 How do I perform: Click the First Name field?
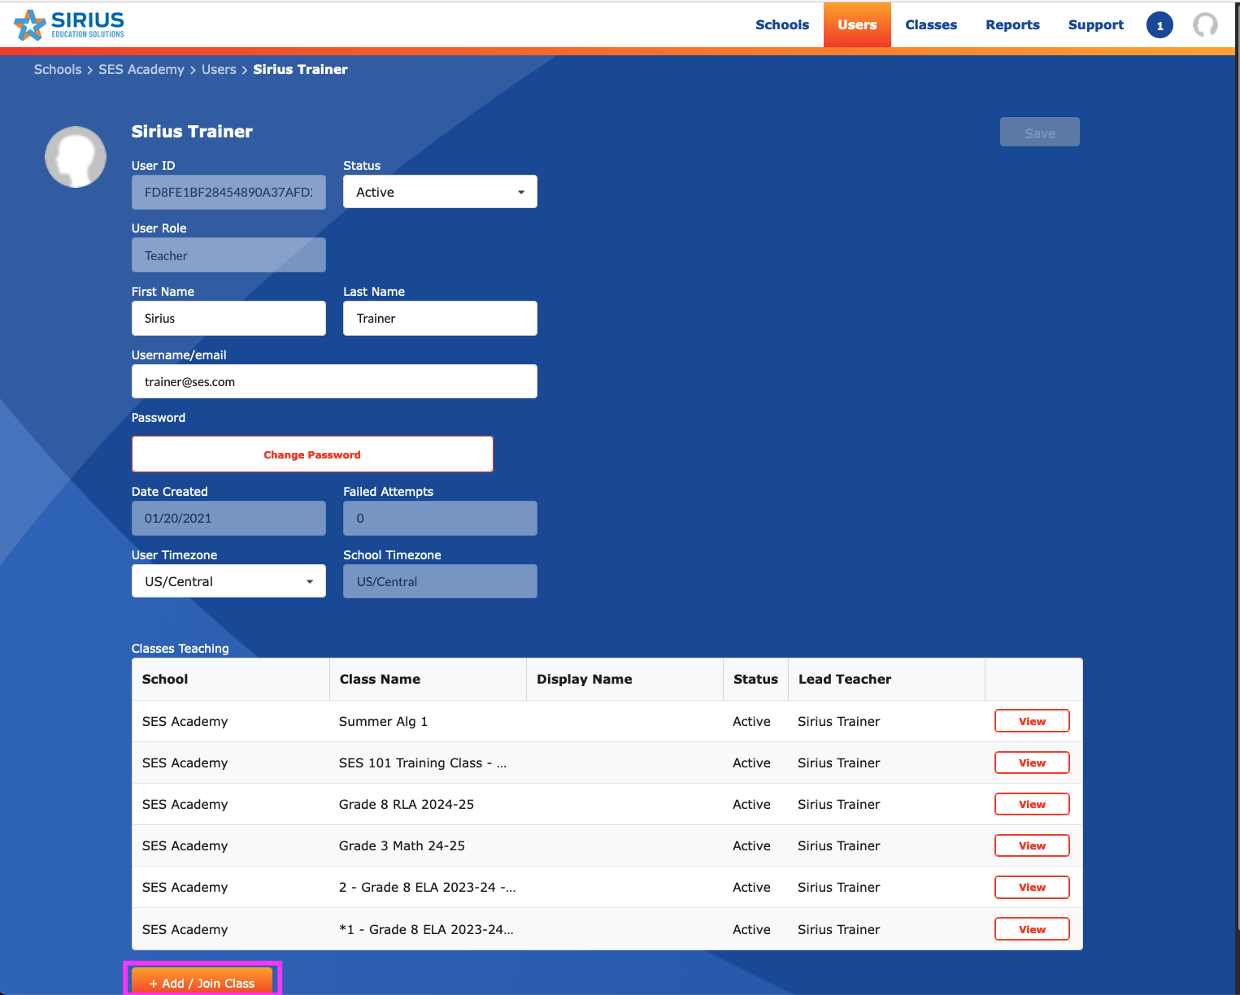228,318
